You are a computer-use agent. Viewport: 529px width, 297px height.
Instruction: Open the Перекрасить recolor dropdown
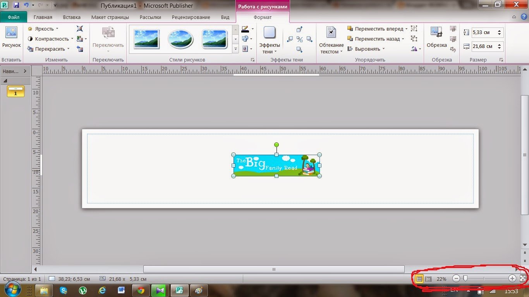48,49
